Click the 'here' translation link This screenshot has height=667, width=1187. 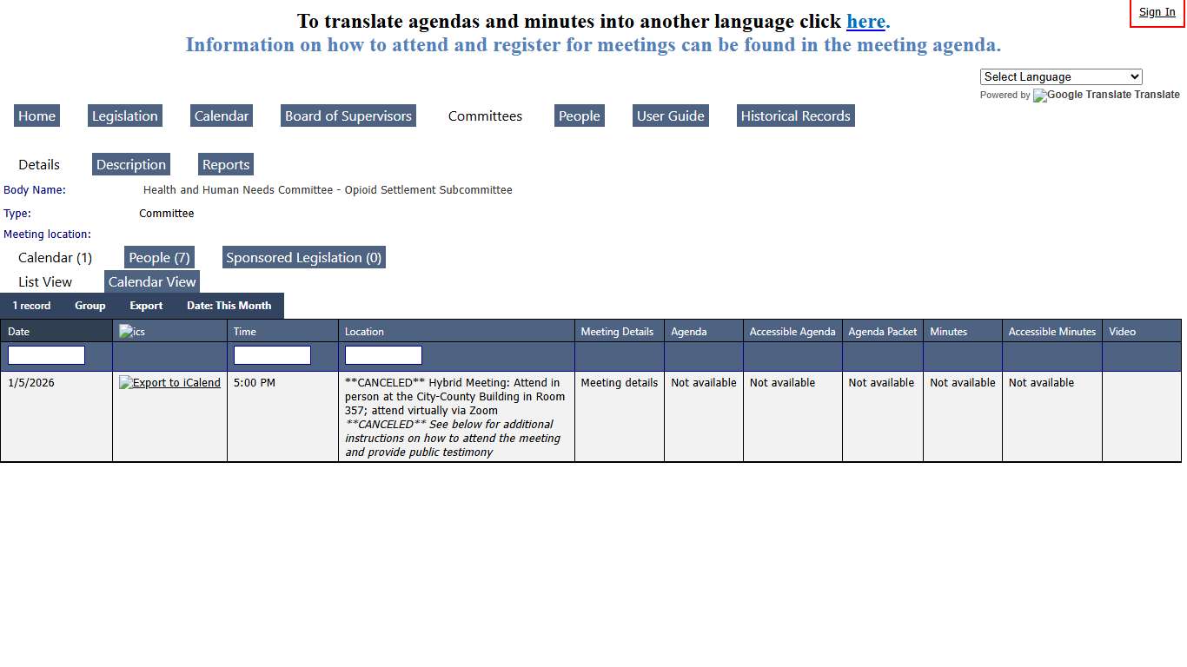[x=865, y=22]
